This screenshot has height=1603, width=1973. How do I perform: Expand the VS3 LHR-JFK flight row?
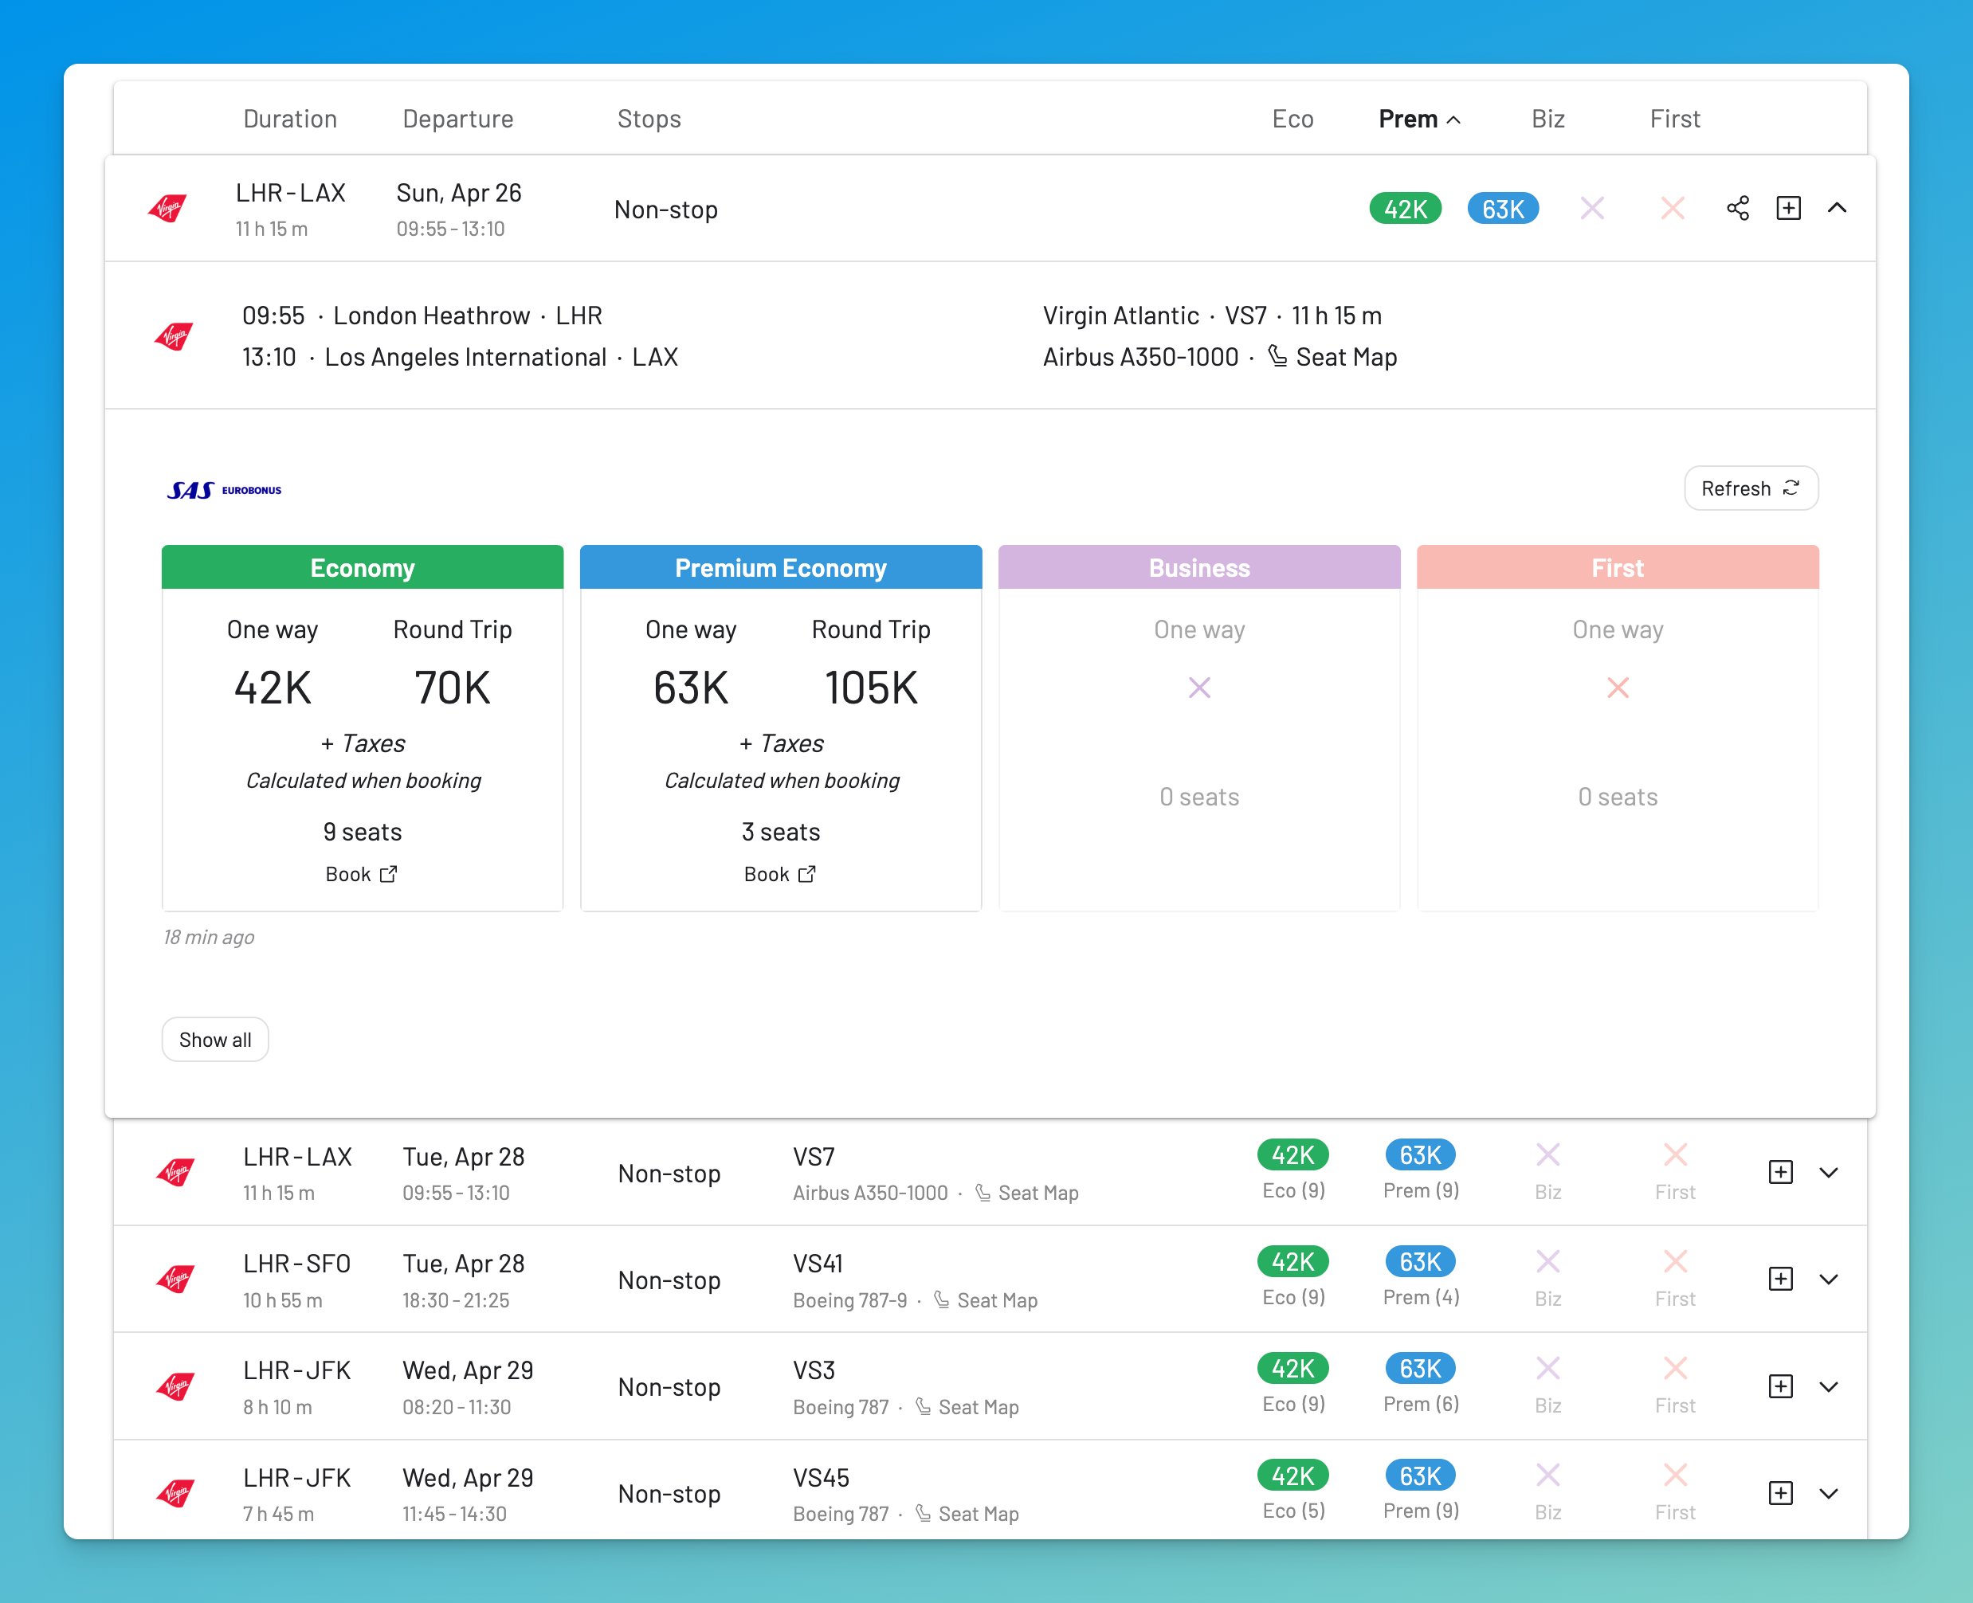pyautogui.click(x=1828, y=1387)
